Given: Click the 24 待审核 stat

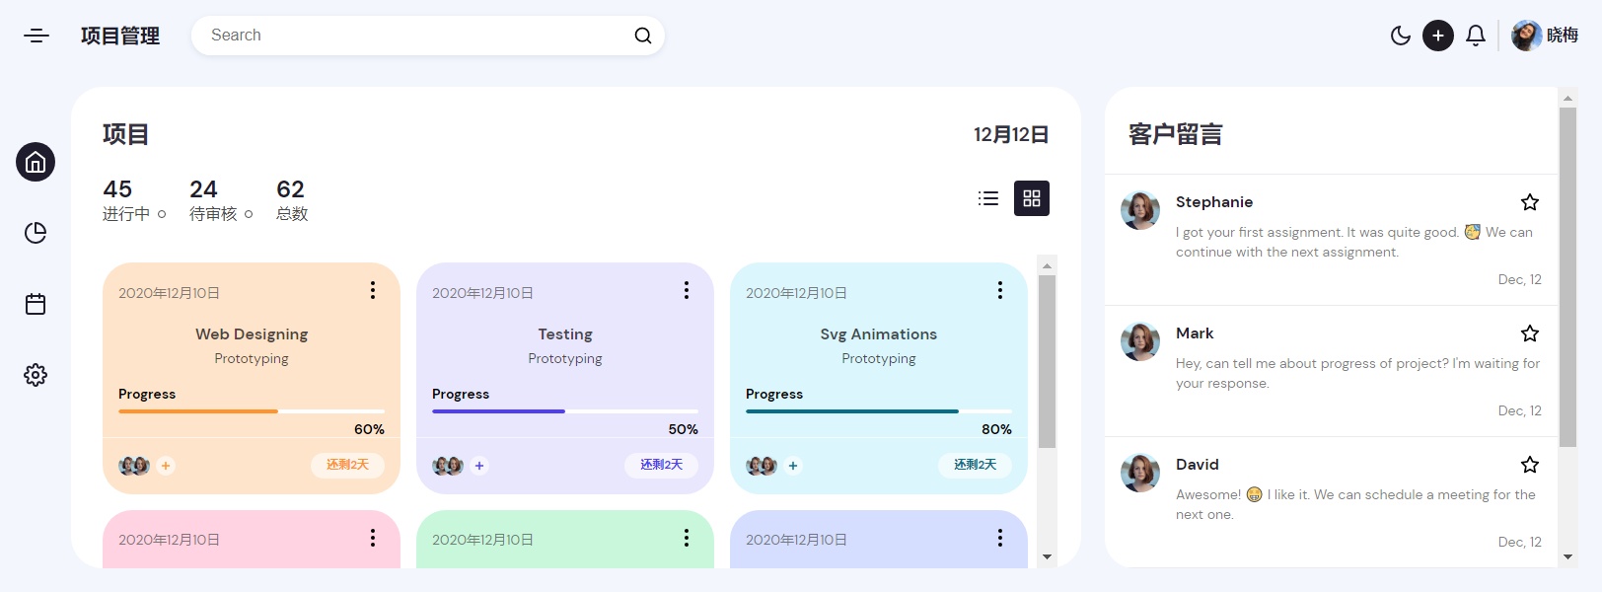Looking at the screenshot, I should click(x=221, y=200).
